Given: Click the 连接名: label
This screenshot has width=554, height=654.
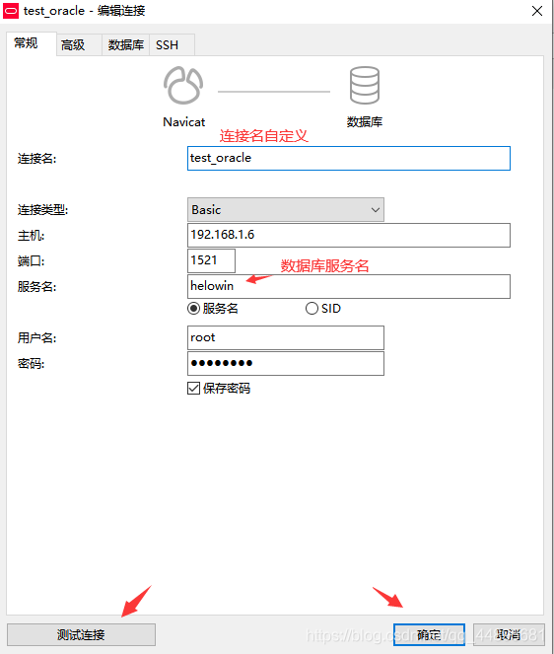Looking at the screenshot, I should 36,159.
